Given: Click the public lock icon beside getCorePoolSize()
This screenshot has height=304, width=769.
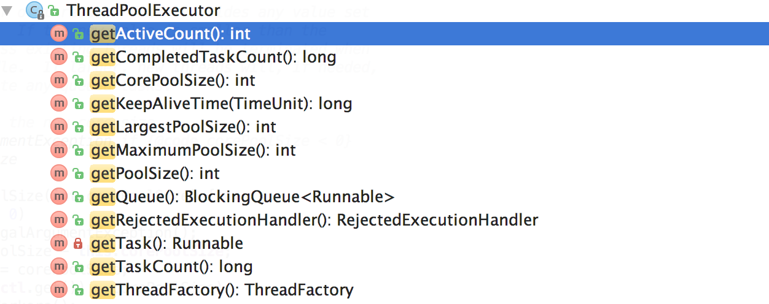Looking at the screenshot, I should coord(78,81).
